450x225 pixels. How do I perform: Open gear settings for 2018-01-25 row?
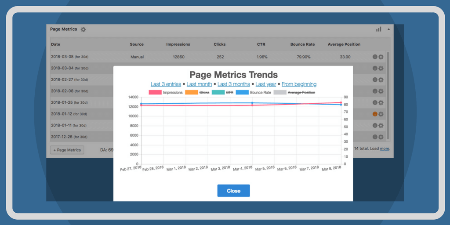click(381, 102)
